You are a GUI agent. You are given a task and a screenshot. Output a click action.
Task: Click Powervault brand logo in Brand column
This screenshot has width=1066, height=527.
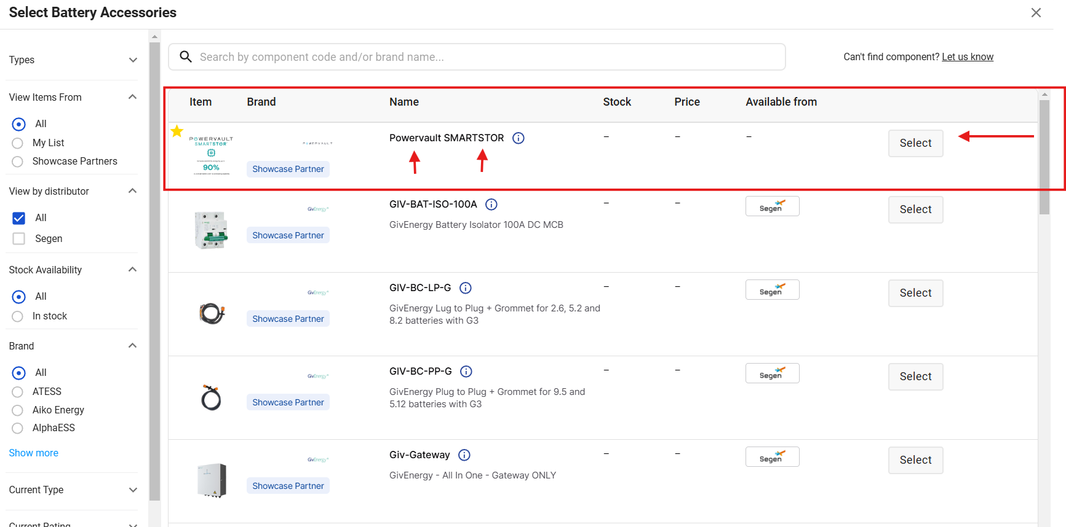coord(317,143)
